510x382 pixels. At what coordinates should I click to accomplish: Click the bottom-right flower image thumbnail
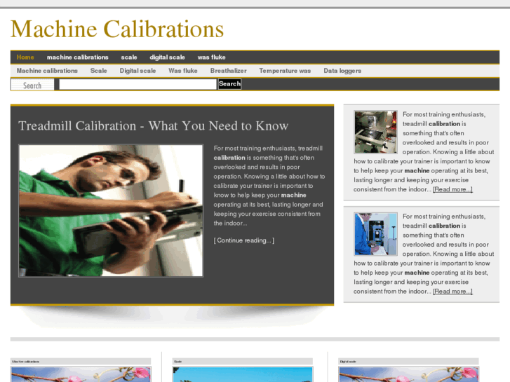408,374
